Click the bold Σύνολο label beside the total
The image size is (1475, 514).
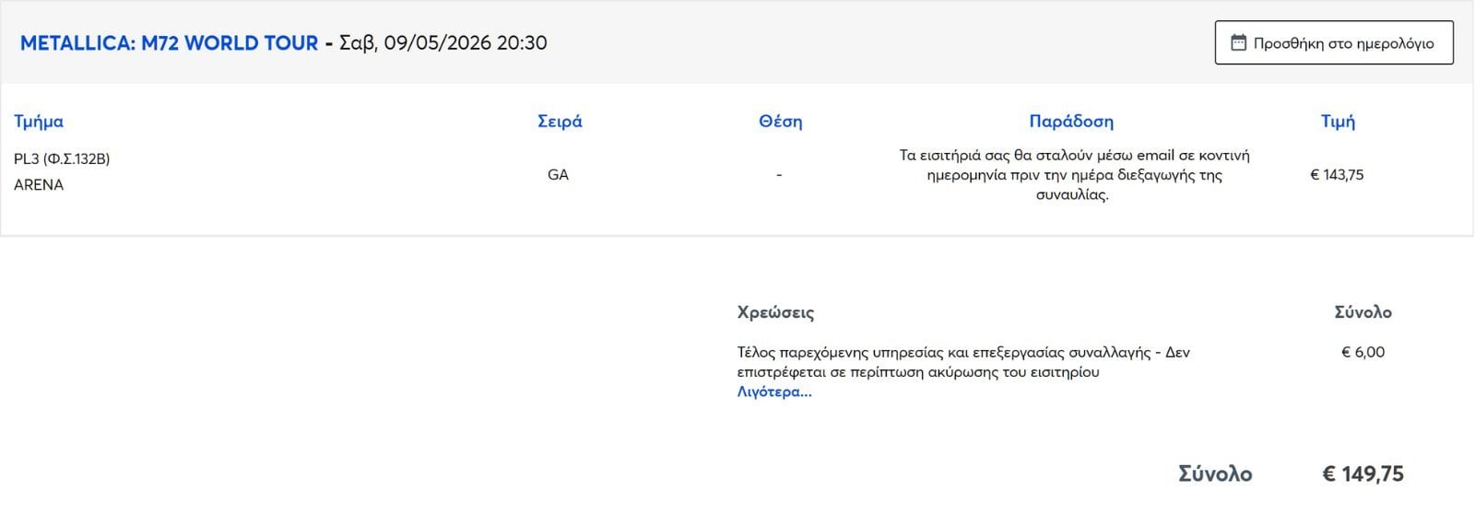click(1215, 473)
